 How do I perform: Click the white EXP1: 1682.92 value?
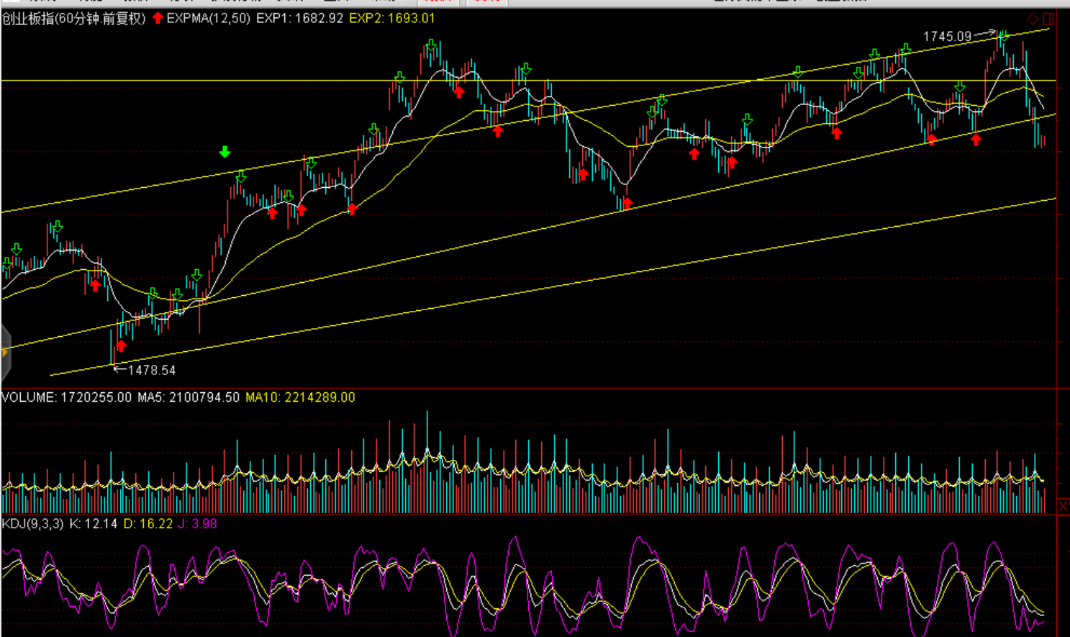point(299,19)
